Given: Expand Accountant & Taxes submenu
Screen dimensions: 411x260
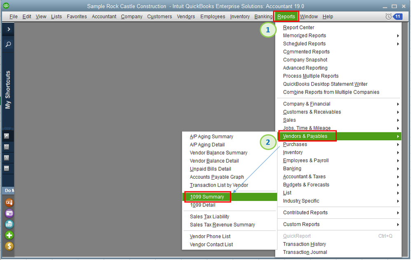Looking at the screenshot, I should (x=339, y=177).
